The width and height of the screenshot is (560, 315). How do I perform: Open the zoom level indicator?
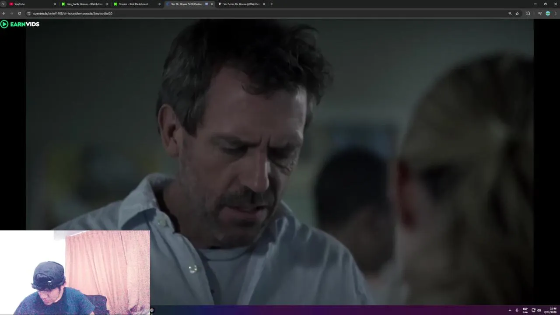click(x=510, y=14)
